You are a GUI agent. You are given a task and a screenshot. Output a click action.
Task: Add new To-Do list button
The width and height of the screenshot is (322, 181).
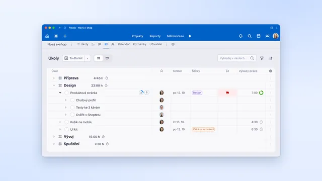click(73, 58)
